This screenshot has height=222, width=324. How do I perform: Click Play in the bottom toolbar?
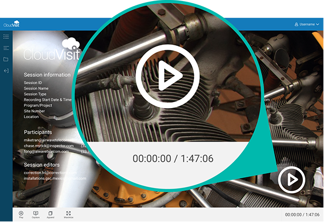[21, 214]
